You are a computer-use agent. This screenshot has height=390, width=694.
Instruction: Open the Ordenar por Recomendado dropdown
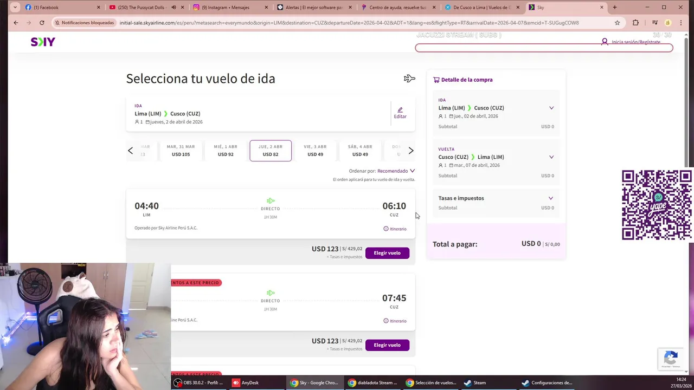(x=396, y=171)
